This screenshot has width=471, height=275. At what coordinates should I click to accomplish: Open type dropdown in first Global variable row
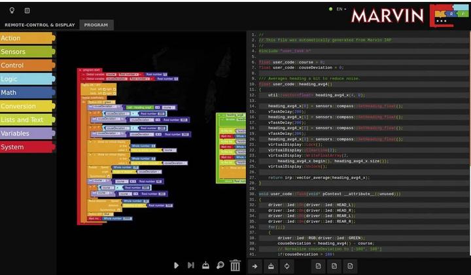click(129, 75)
